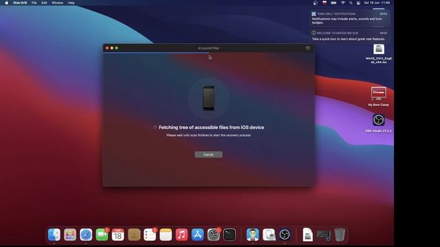This screenshot has width=440, height=247.
Task: Cancel the iOS device scan
Action: (208, 154)
